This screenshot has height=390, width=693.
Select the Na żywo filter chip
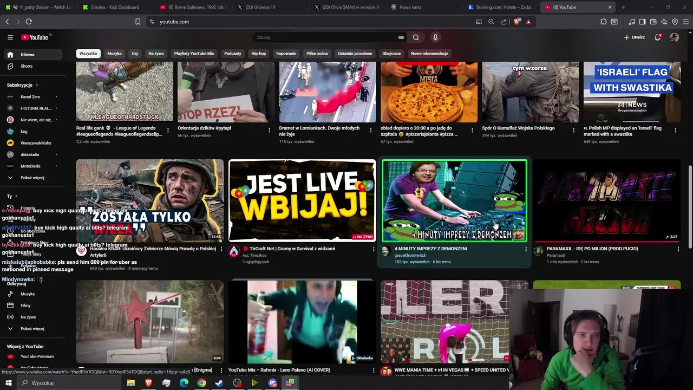click(x=156, y=54)
